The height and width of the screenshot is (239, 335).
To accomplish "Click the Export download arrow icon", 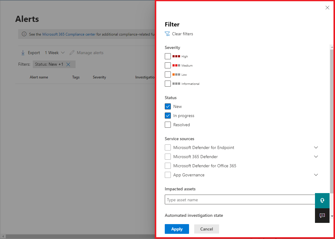I will pos(23,53).
